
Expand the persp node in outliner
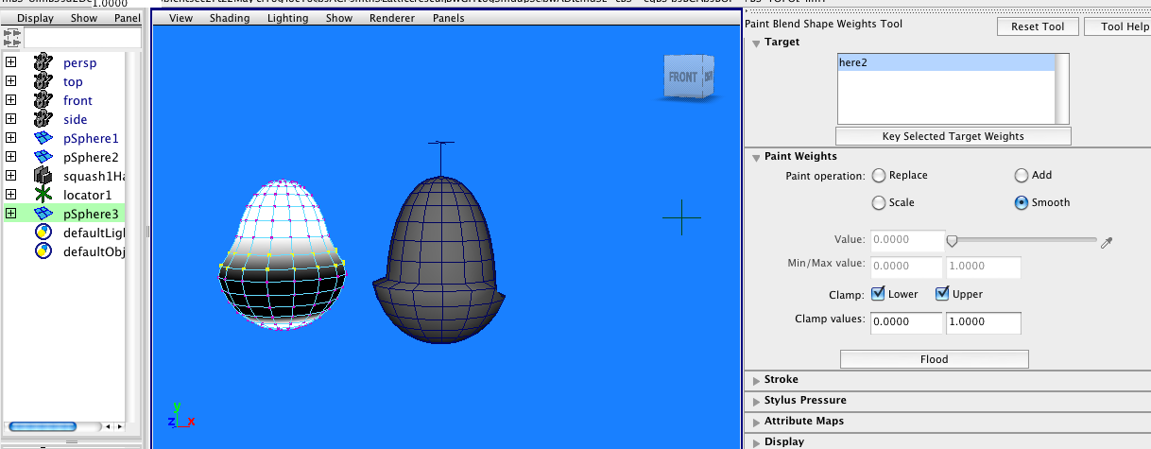[11, 62]
